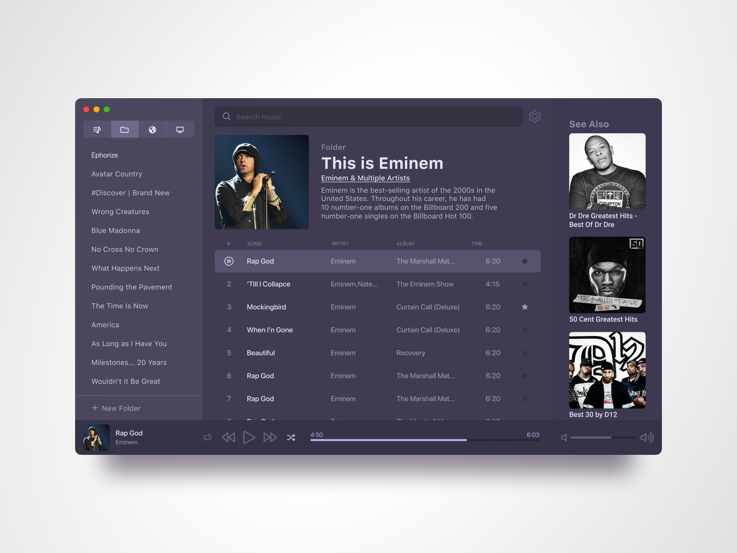Select the Mockingbird song

[266, 307]
